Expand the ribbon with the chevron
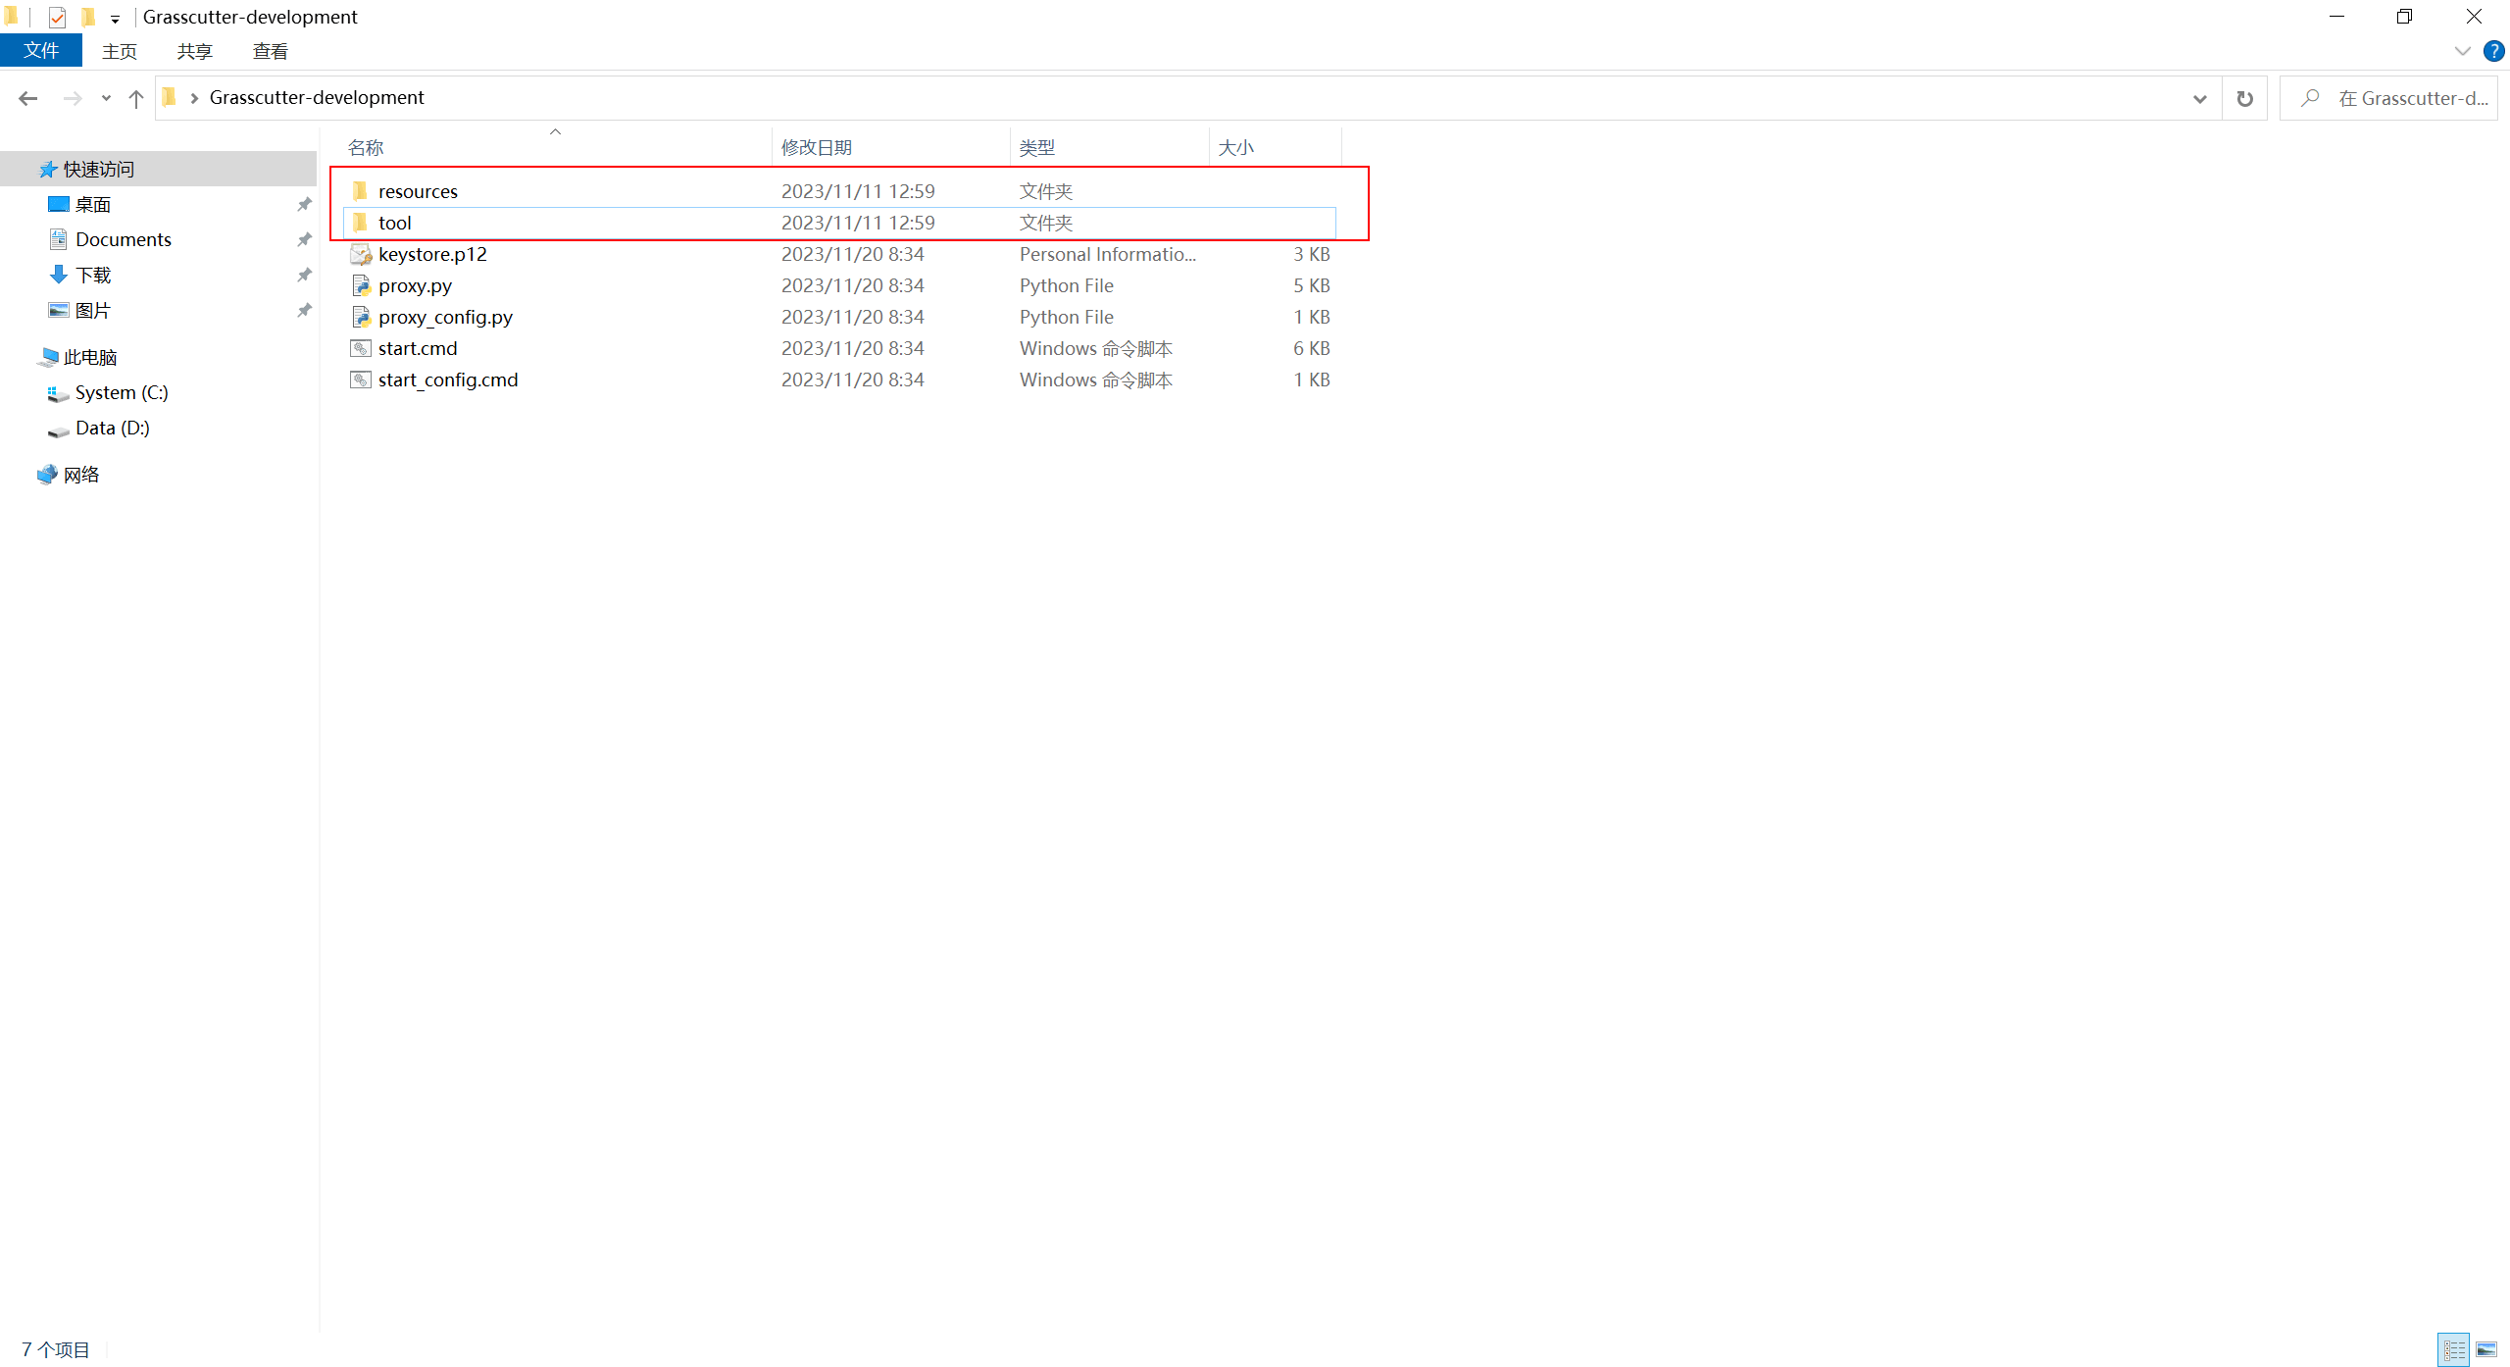 (x=2462, y=51)
